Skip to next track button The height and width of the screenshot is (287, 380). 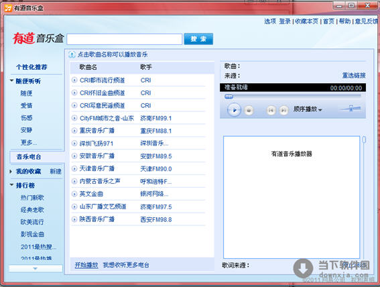coord(283,110)
